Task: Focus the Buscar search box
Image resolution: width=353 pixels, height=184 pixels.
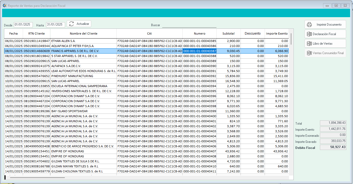Action: click(x=189, y=25)
